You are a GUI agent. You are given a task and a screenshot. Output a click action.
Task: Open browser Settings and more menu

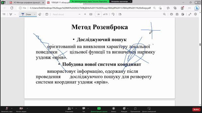(189, 8)
